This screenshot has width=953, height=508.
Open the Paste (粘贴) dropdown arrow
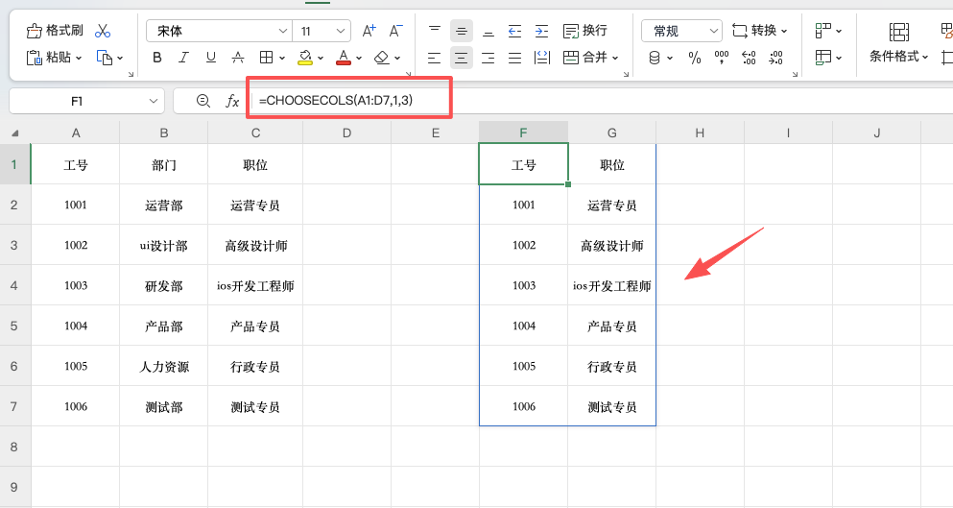(x=79, y=58)
